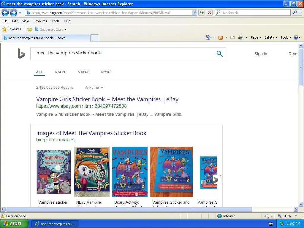Switch to the NEWS search tab
This screenshot has height=228, width=304.
tap(105, 72)
